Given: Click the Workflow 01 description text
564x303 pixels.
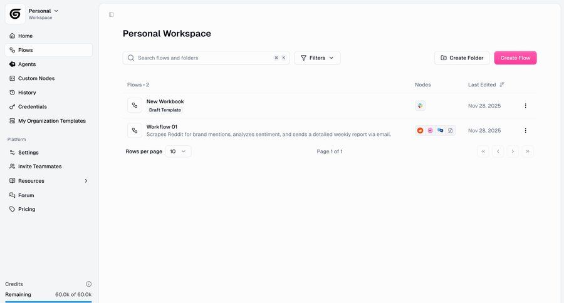Looking at the screenshot, I should pos(269,135).
